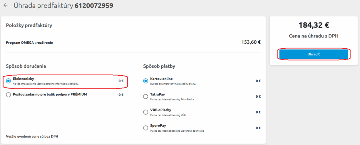Select the Elektronicky delivery radio button
Screen dimensions: 360x145
coord(8,81)
